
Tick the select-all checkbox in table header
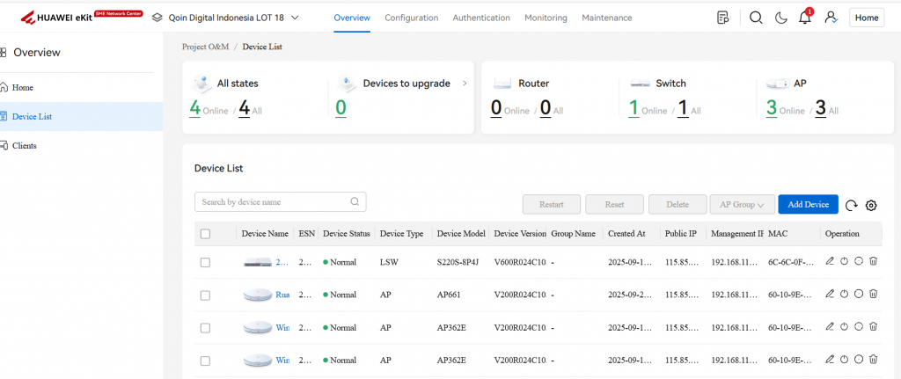(x=205, y=234)
